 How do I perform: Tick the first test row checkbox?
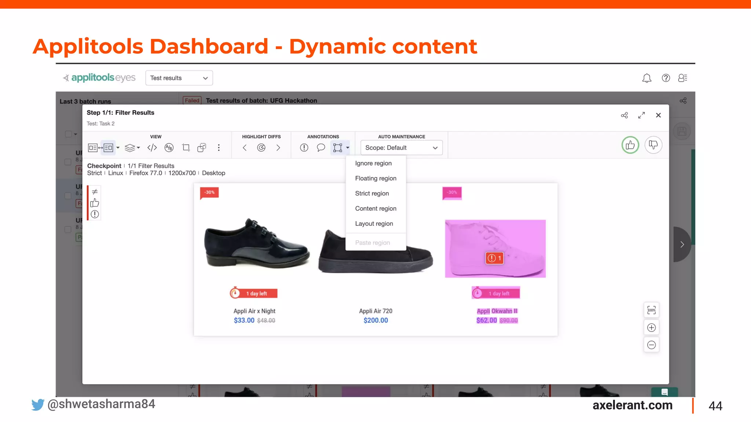68,162
